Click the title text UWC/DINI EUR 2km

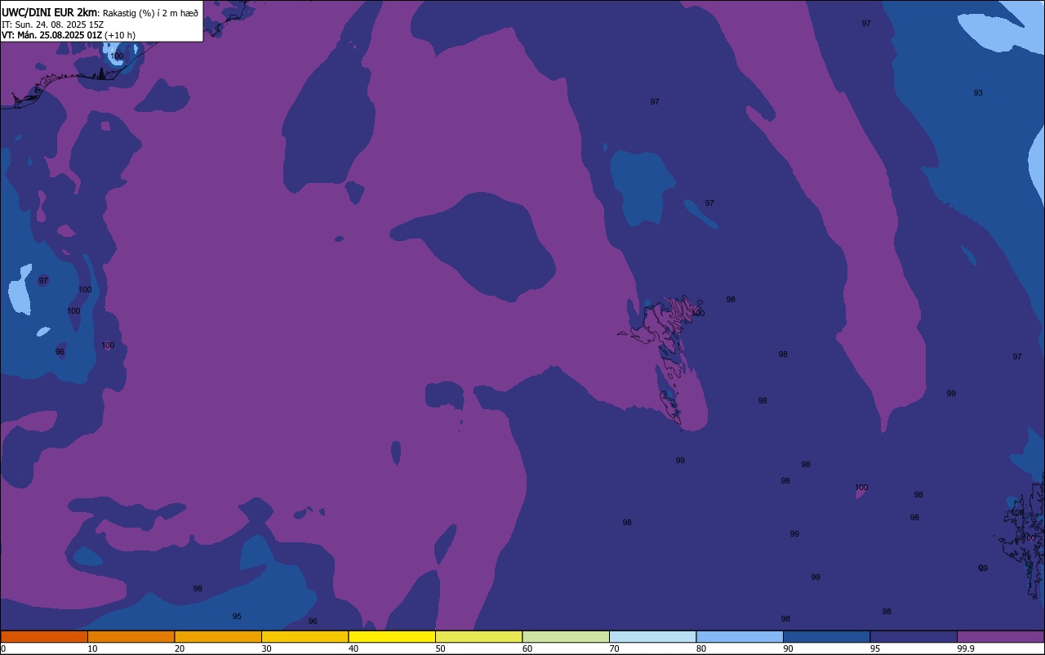[x=49, y=12]
